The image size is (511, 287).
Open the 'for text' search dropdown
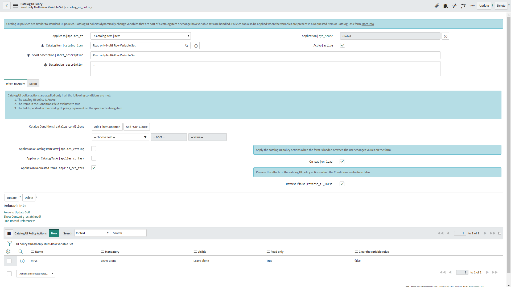(x=93, y=233)
